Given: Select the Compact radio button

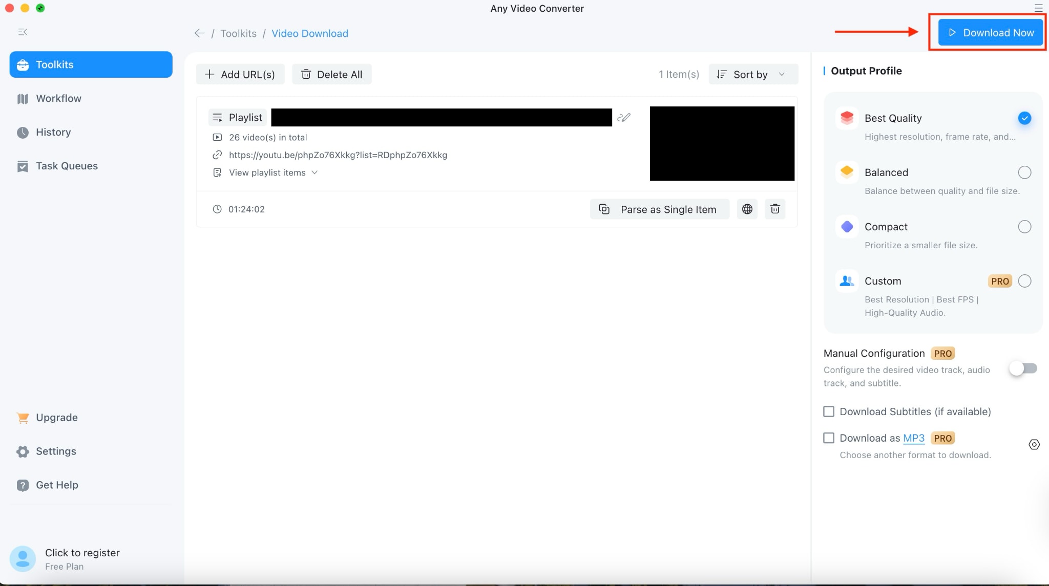Looking at the screenshot, I should click(1024, 227).
